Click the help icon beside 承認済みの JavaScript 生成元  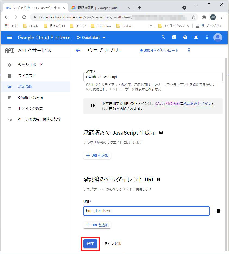[161, 132]
